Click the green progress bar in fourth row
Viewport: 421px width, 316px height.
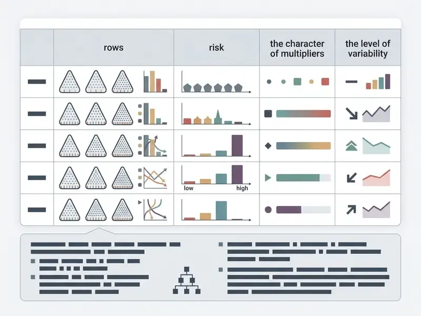298,177
